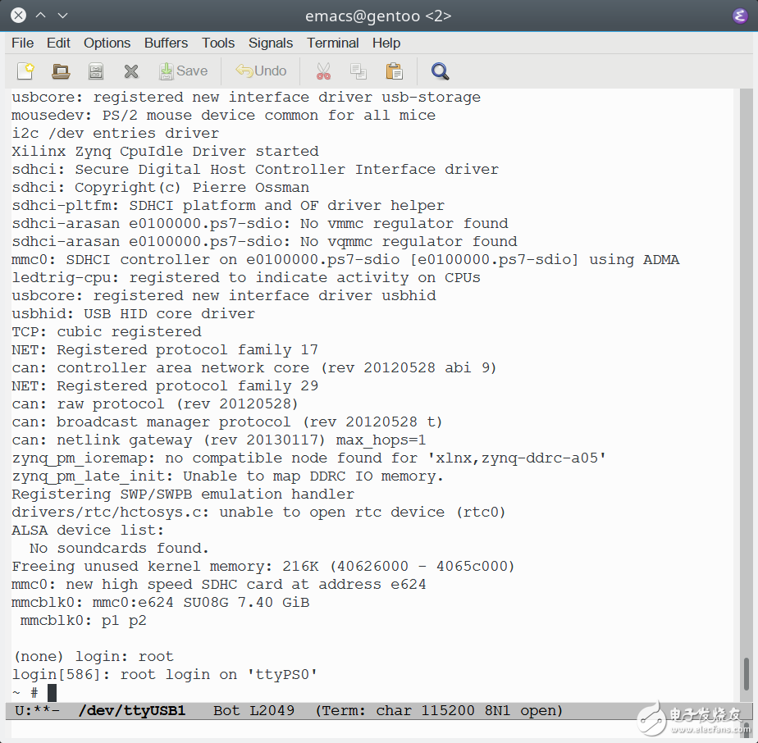
Task: Open the Edit menu
Action: pyautogui.click(x=57, y=43)
